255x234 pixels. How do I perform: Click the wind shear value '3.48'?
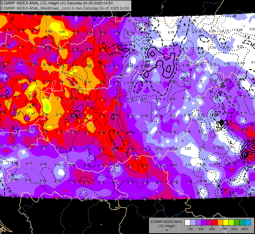pos(239,30)
